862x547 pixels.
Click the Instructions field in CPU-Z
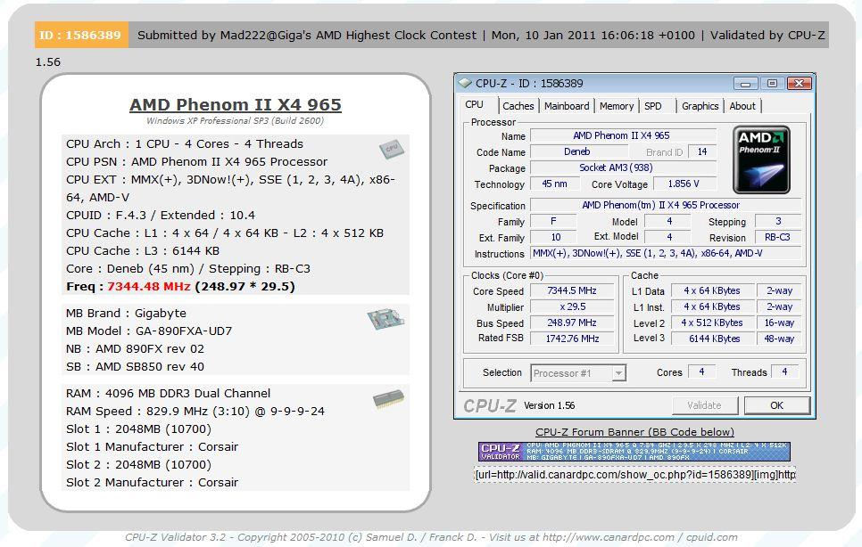point(665,254)
